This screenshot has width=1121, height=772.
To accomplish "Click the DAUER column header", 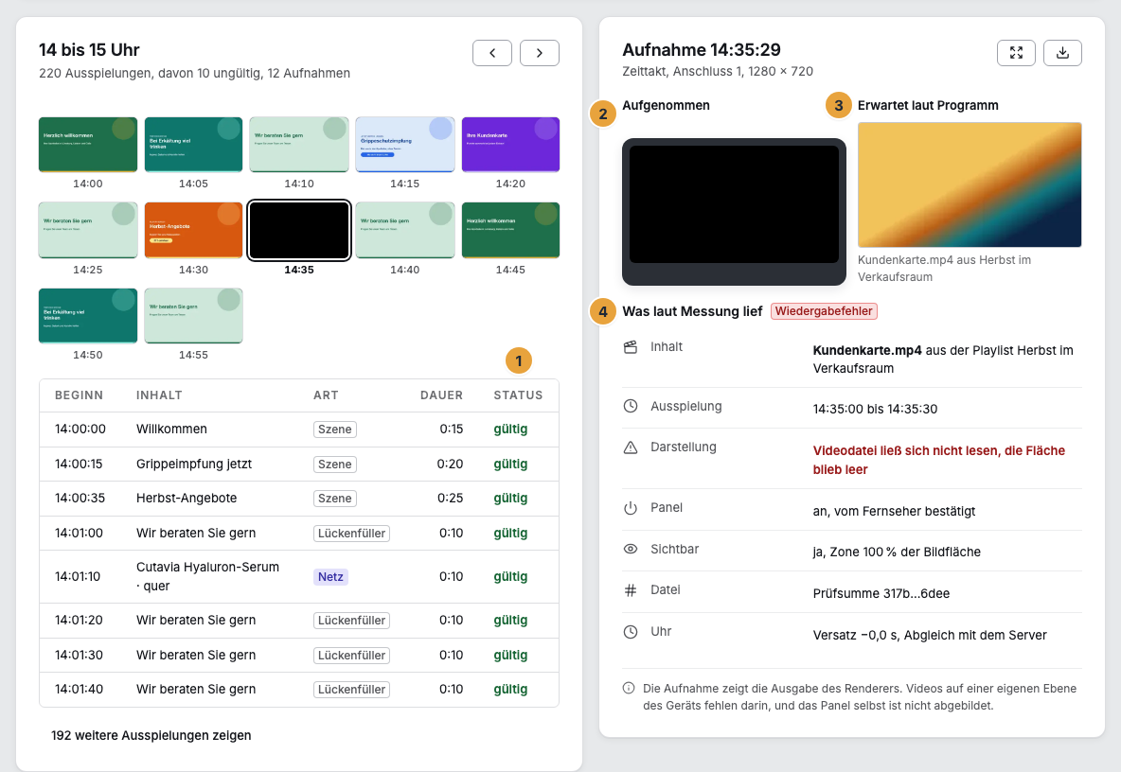I will 442,395.
